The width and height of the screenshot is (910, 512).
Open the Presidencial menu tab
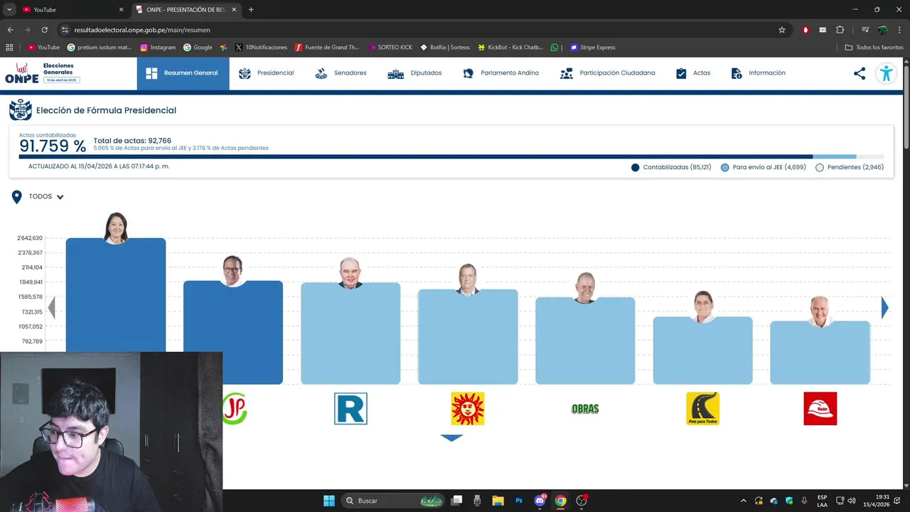266,73
